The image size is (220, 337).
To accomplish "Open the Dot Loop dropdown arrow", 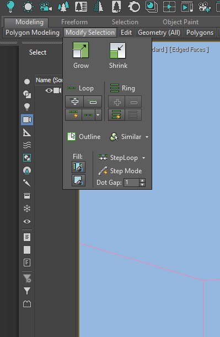I will [98, 115].
